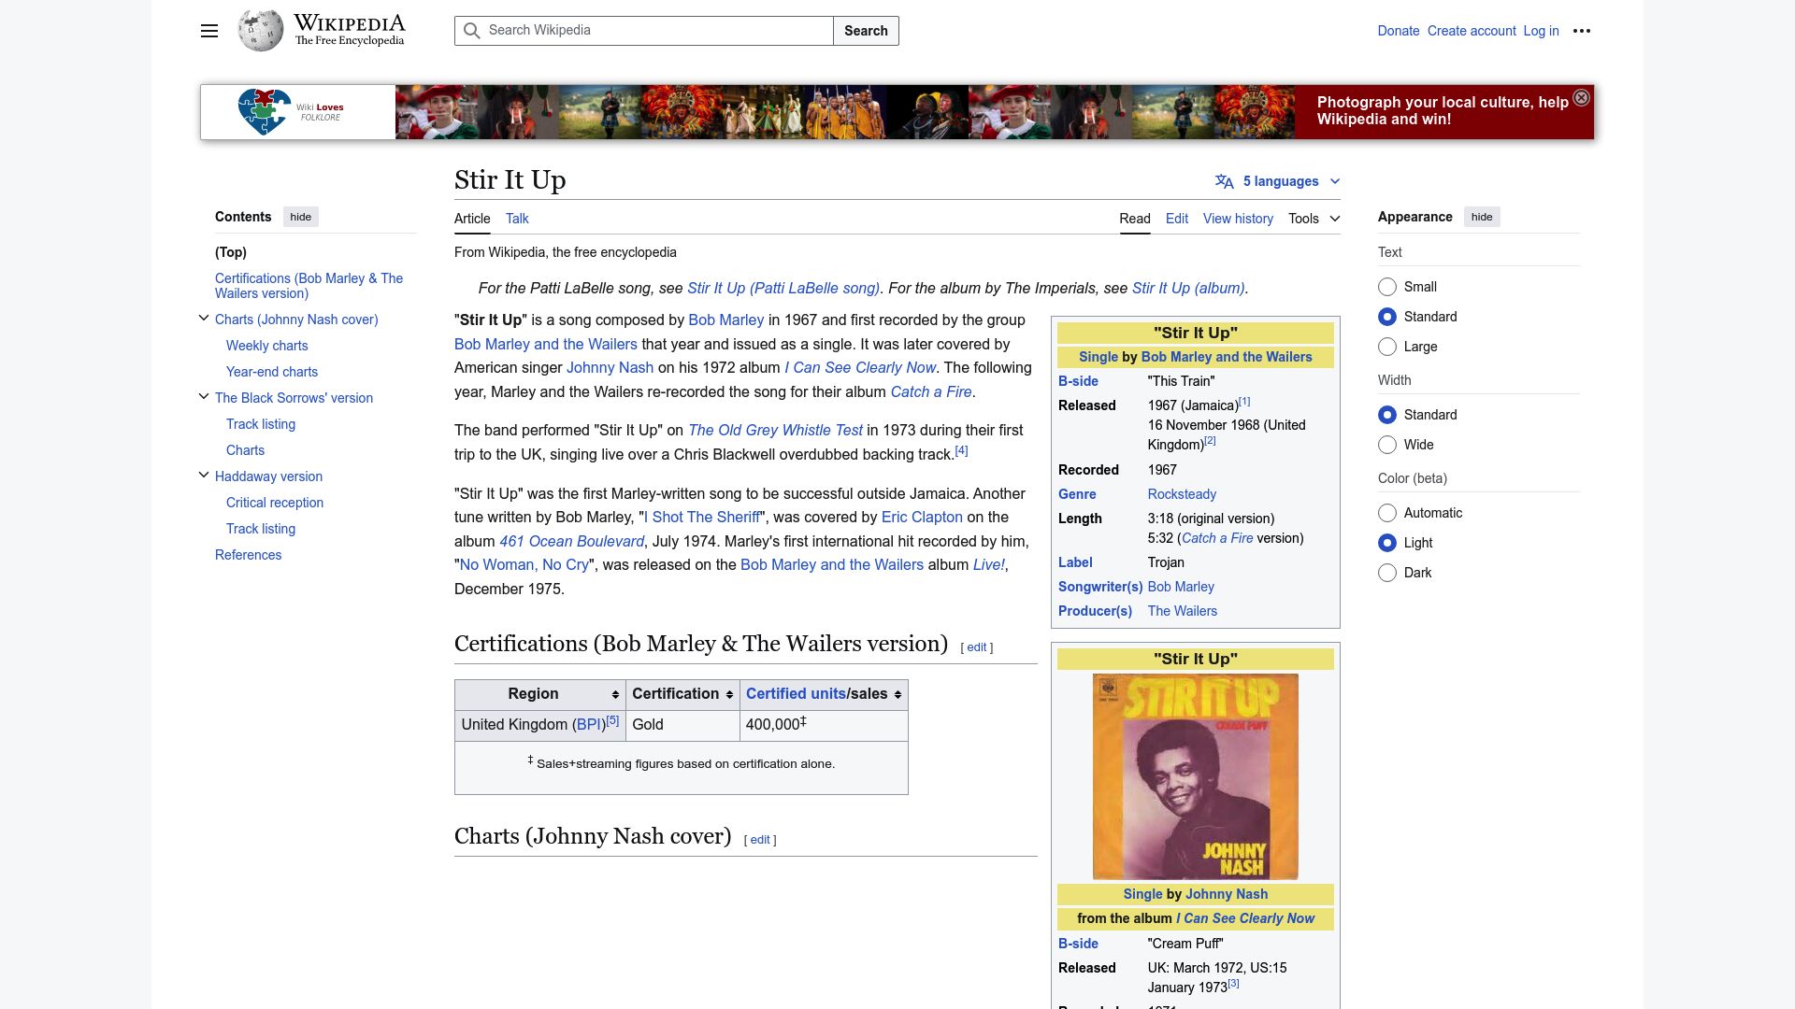Select Small text size
The height and width of the screenshot is (1009, 1795).
click(1387, 287)
